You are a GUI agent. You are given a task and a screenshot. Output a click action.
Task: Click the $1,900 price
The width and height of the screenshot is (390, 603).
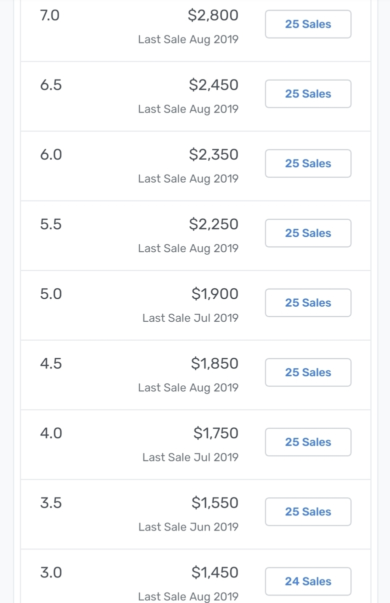point(215,294)
